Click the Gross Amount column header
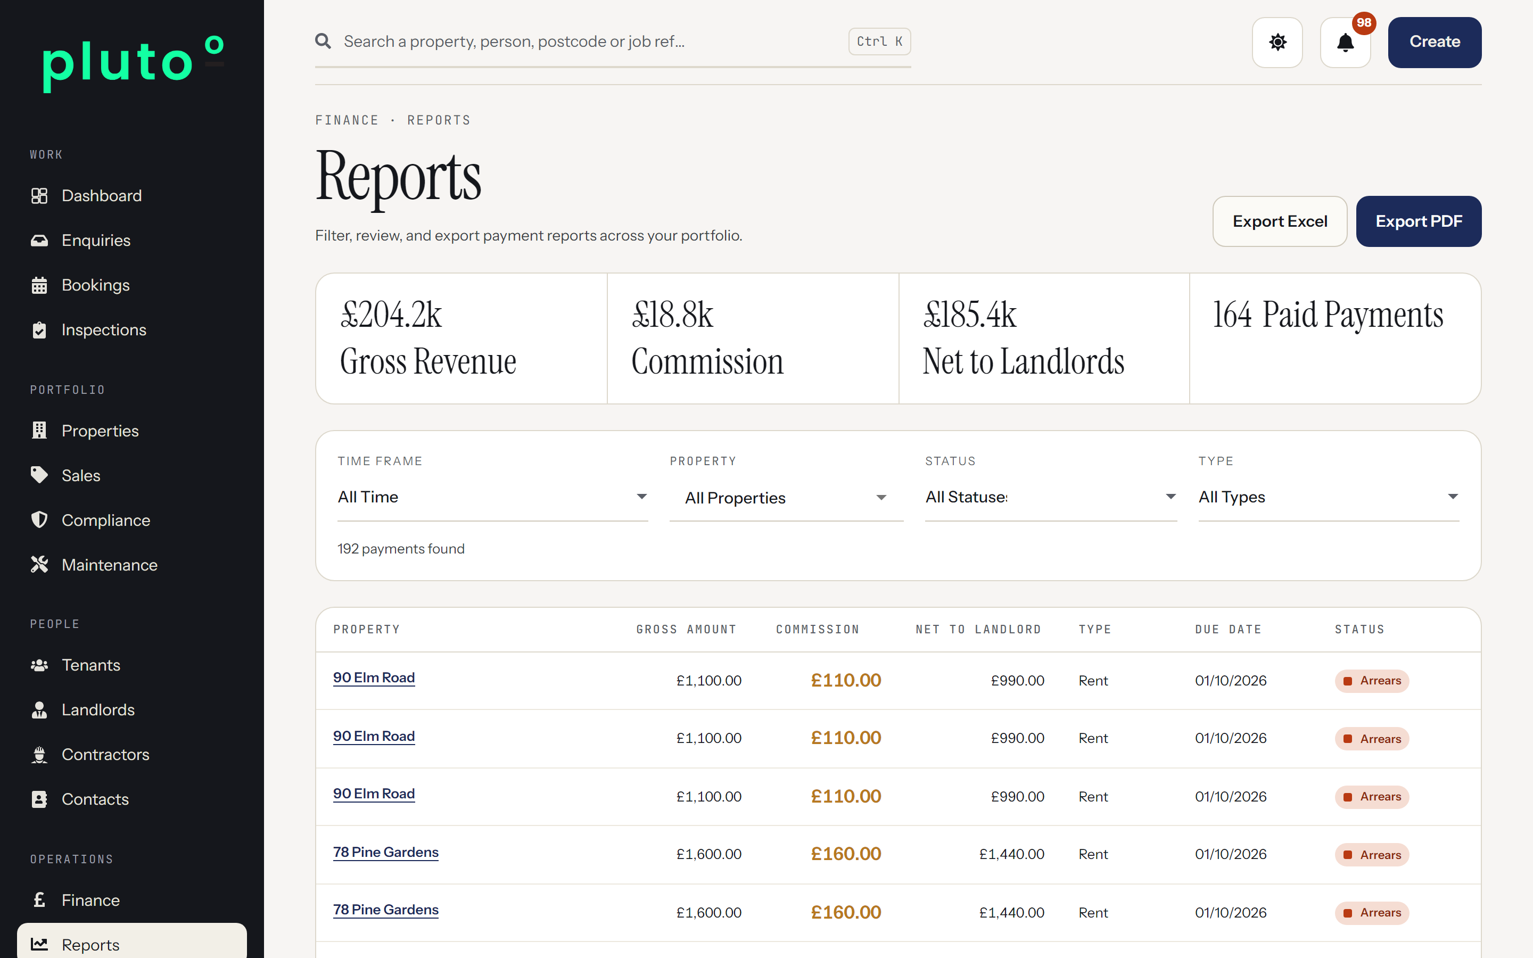The height and width of the screenshot is (958, 1533). (x=686, y=629)
